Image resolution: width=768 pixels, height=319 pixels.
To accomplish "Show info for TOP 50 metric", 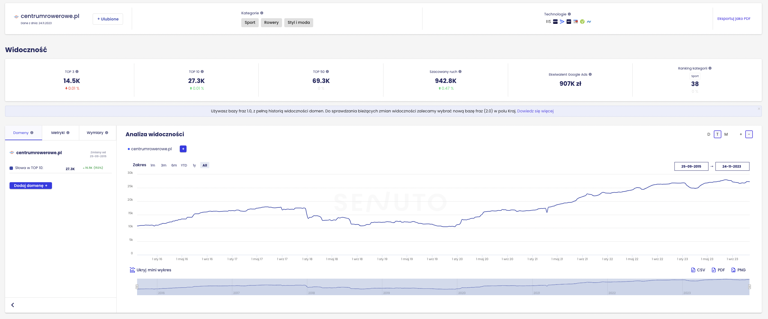I will tap(327, 71).
